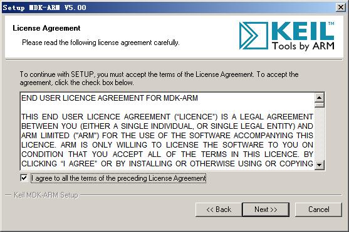Click the Keil arrow logo icon
This screenshot has width=349, height=232.
click(x=254, y=36)
